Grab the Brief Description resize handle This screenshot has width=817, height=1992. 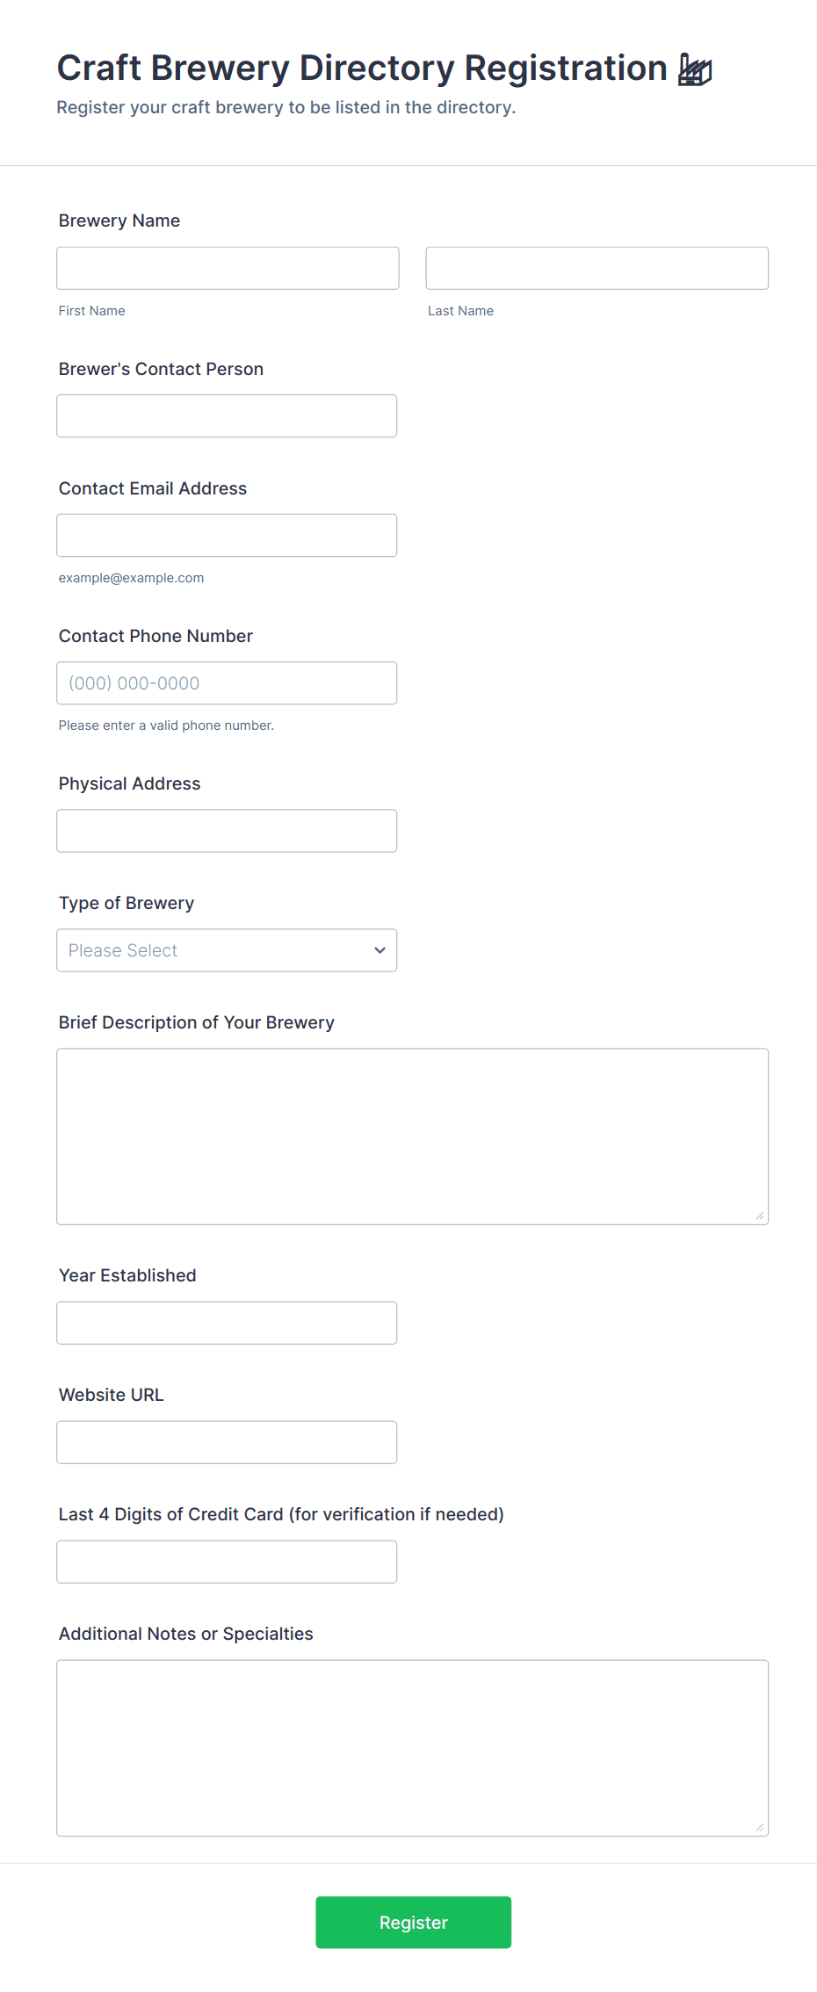coord(760,1216)
